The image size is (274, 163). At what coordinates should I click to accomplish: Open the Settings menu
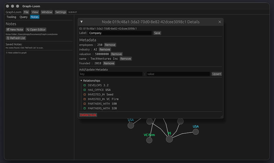click(61, 12)
